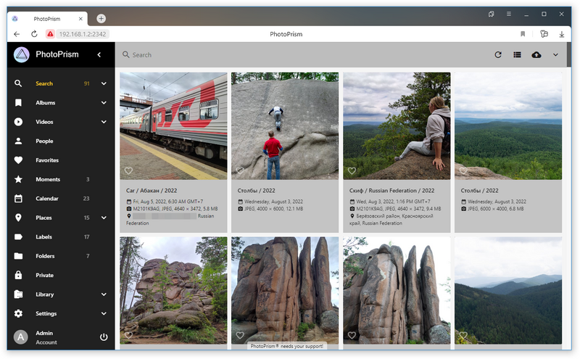The height and width of the screenshot is (359, 580).
Task: Click the Moments star icon
Action: pyautogui.click(x=18, y=180)
